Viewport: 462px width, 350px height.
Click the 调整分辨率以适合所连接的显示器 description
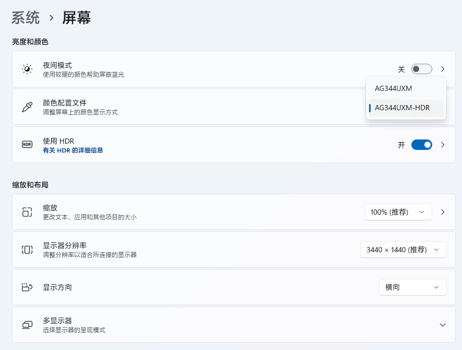pyautogui.click(x=90, y=255)
